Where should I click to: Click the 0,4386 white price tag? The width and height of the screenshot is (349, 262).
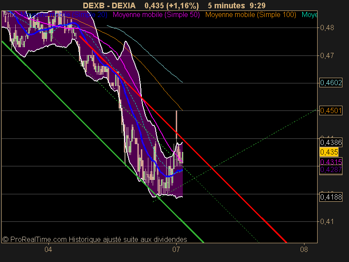pos(331,142)
